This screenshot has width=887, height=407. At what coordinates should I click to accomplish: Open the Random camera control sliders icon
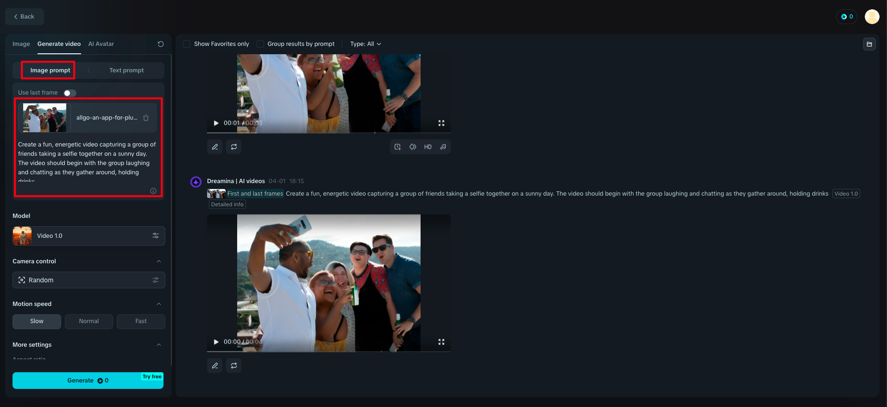[x=156, y=280]
